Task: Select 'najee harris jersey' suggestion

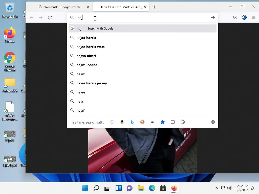Action: point(142,83)
